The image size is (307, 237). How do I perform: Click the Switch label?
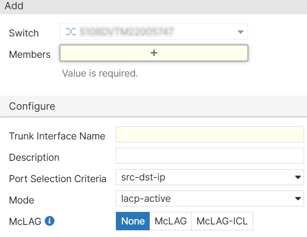24,33
